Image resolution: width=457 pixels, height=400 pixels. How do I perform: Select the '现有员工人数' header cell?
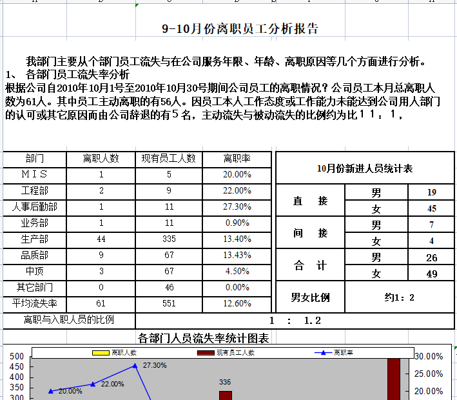(x=169, y=159)
